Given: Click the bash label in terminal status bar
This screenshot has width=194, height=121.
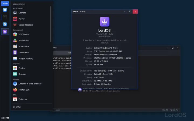Looking at the screenshot, I should (58, 110).
